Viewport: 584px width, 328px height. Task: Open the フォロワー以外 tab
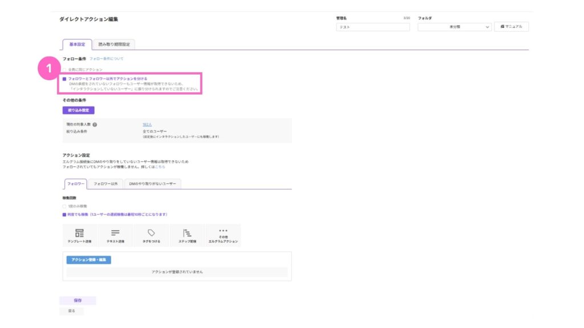coord(106,183)
